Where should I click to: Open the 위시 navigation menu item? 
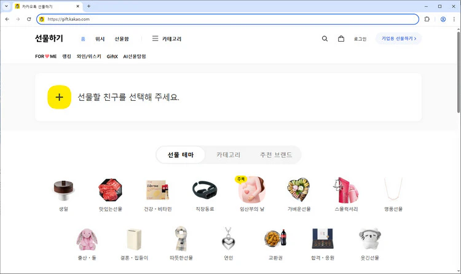pyautogui.click(x=100, y=39)
